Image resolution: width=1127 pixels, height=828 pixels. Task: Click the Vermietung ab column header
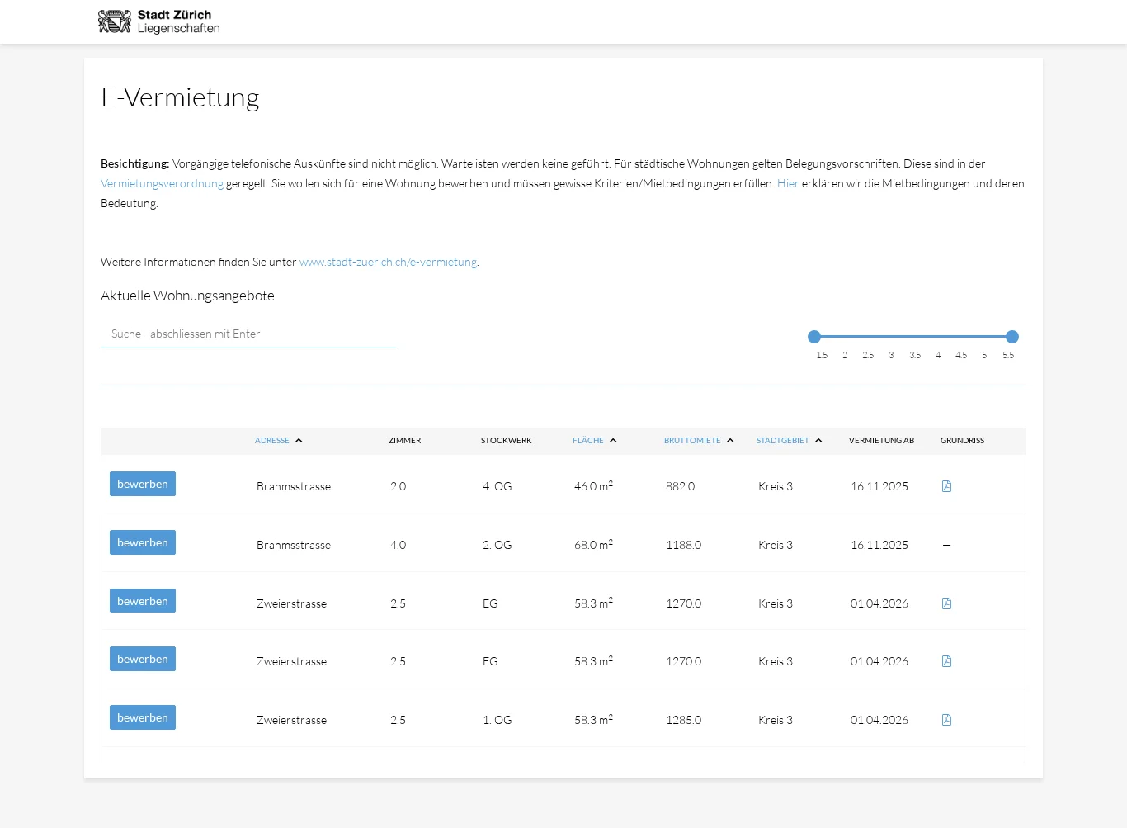[881, 441]
